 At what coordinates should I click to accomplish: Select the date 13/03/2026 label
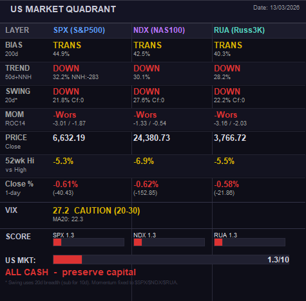click(276, 8)
